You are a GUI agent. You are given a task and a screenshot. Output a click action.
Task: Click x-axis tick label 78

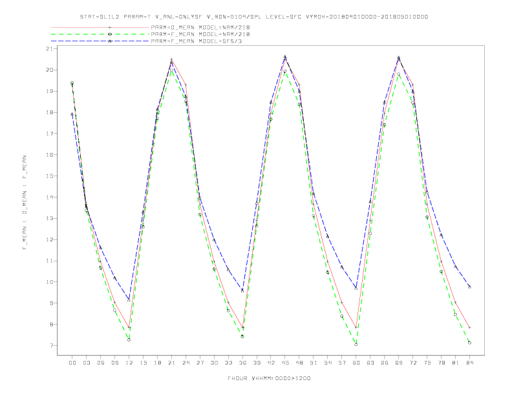coord(442,363)
